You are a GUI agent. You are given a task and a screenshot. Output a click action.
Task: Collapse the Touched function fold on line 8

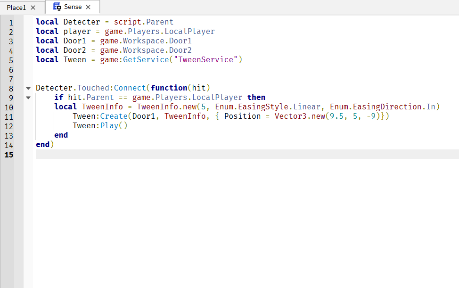click(28, 88)
